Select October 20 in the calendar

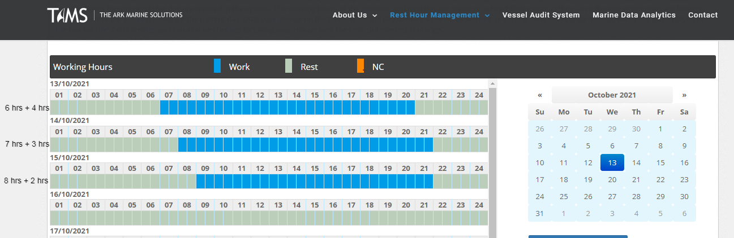click(x=612, y=179)
